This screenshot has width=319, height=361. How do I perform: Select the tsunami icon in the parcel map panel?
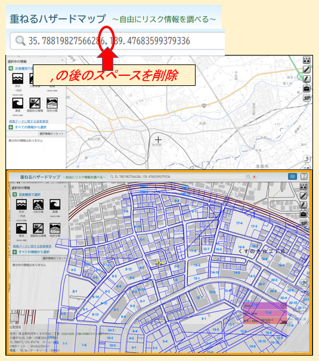tap(21, 229)
